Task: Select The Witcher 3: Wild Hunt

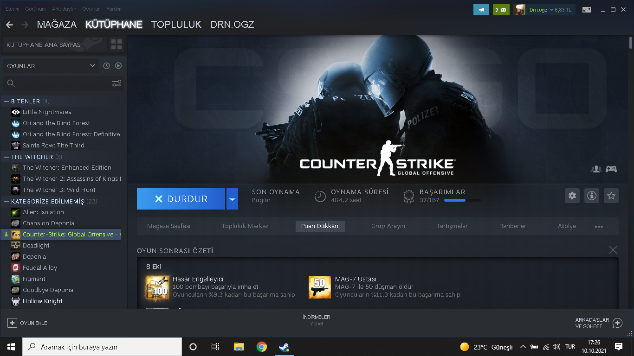Action: (59, 190)
